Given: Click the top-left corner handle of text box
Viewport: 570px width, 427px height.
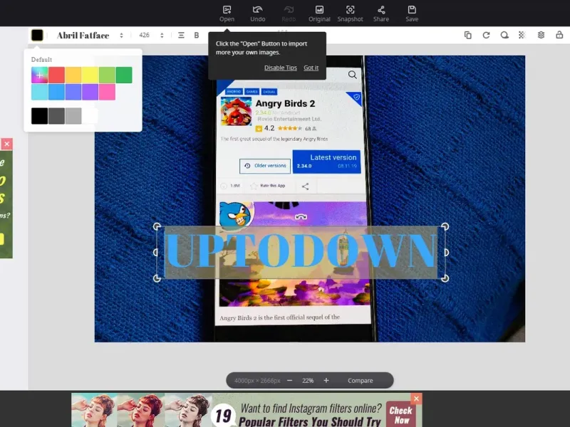Looking at the screenshot, I should [157, 226].
